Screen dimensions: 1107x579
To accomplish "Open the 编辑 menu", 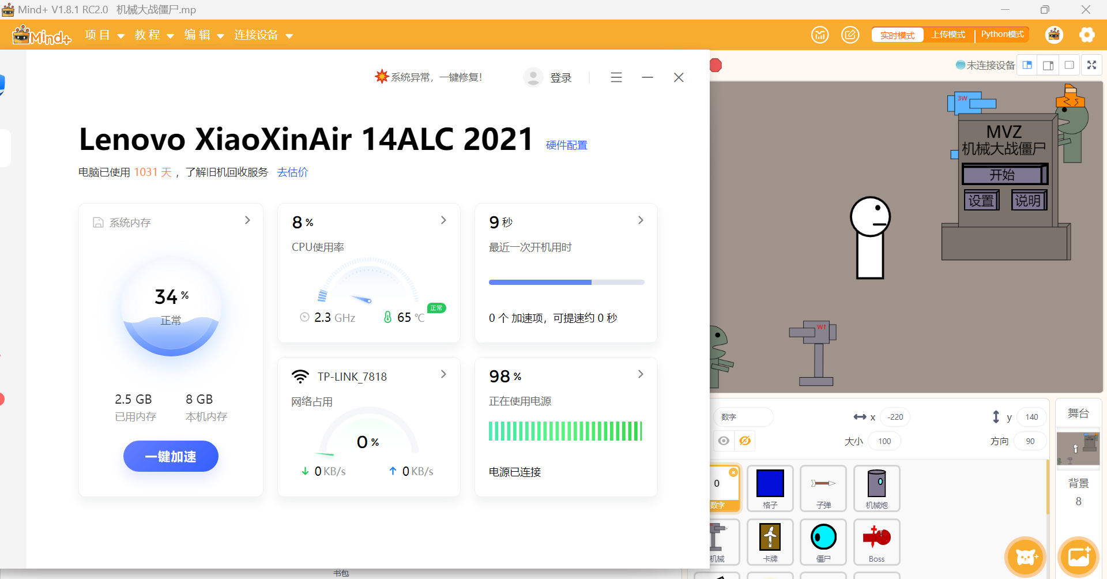I will pyautogui.click(x=204, y=35).
